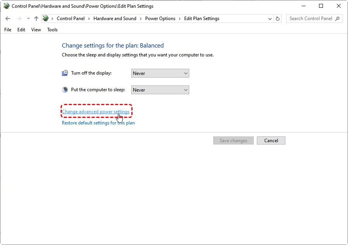Click the up-to-parent-folder arrow
This screenshot has width=348, height=245.
[x=36, y=19]
